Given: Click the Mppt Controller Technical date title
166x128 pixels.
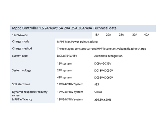Looking at the screenshot, I should (x=64, y=28).
